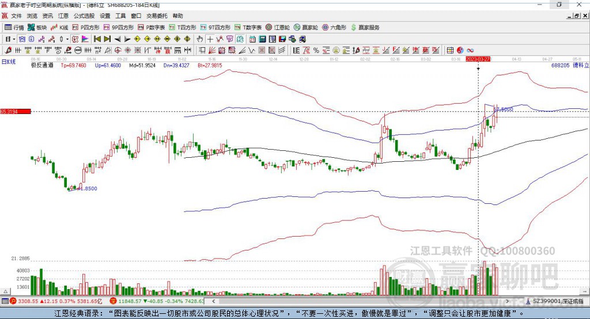Image resolution: width=590 pixels, height=319 pixels.
Task: Open the 帮助 menu
Action: (x=177, y=16)
